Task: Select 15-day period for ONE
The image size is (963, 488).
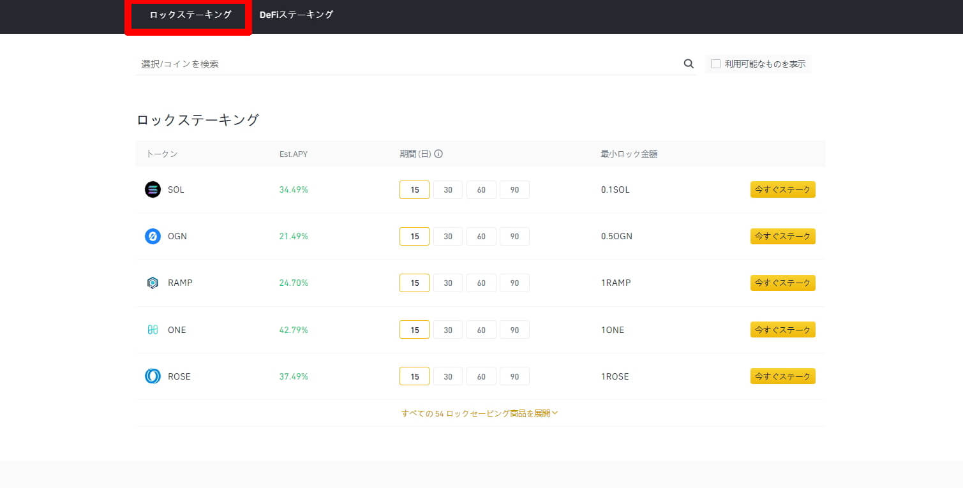Action: (415, 330)
